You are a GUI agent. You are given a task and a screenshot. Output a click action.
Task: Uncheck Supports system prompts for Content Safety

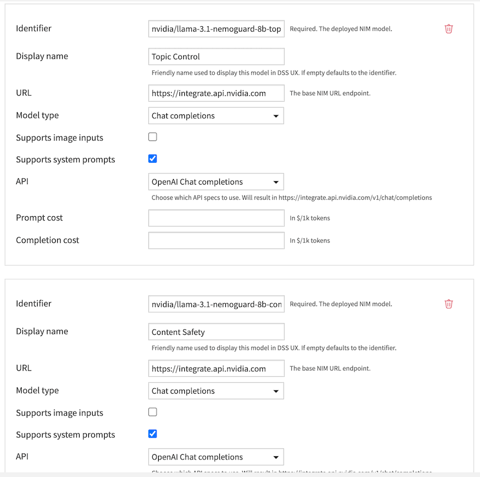153,433
